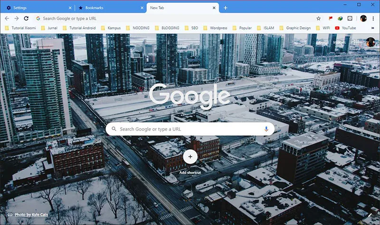This screenshot has height=225, width=380.
Task: Open the Popular bookmark folder
Action: click(x=242, y=28)
